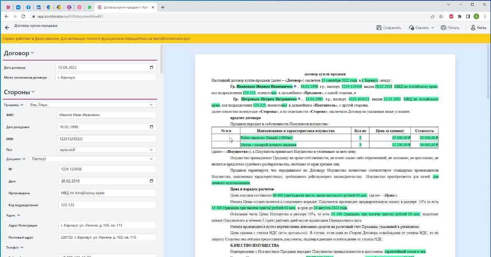Switch to the pinned VK tab

[x=18, y=7]
